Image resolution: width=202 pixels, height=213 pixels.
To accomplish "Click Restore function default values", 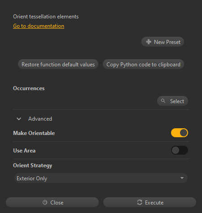I will [58, 64].
